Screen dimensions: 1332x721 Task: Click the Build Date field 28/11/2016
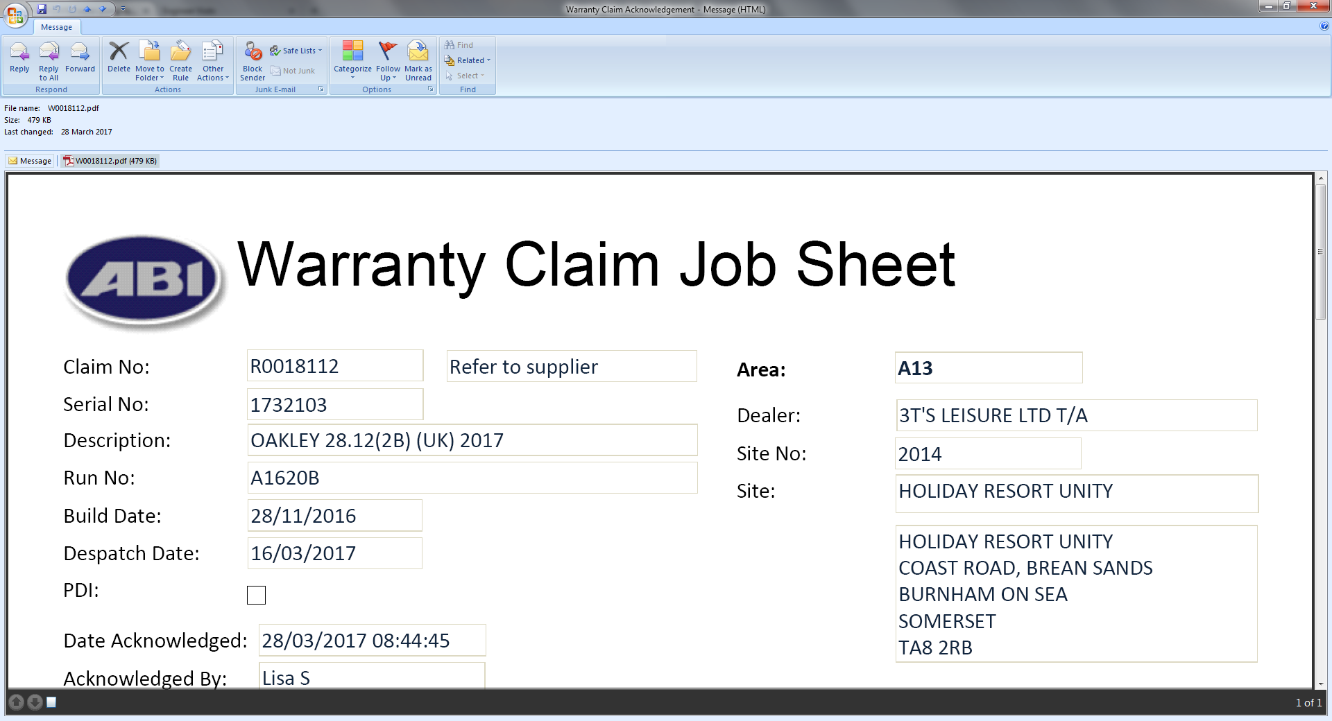(334, 515)
